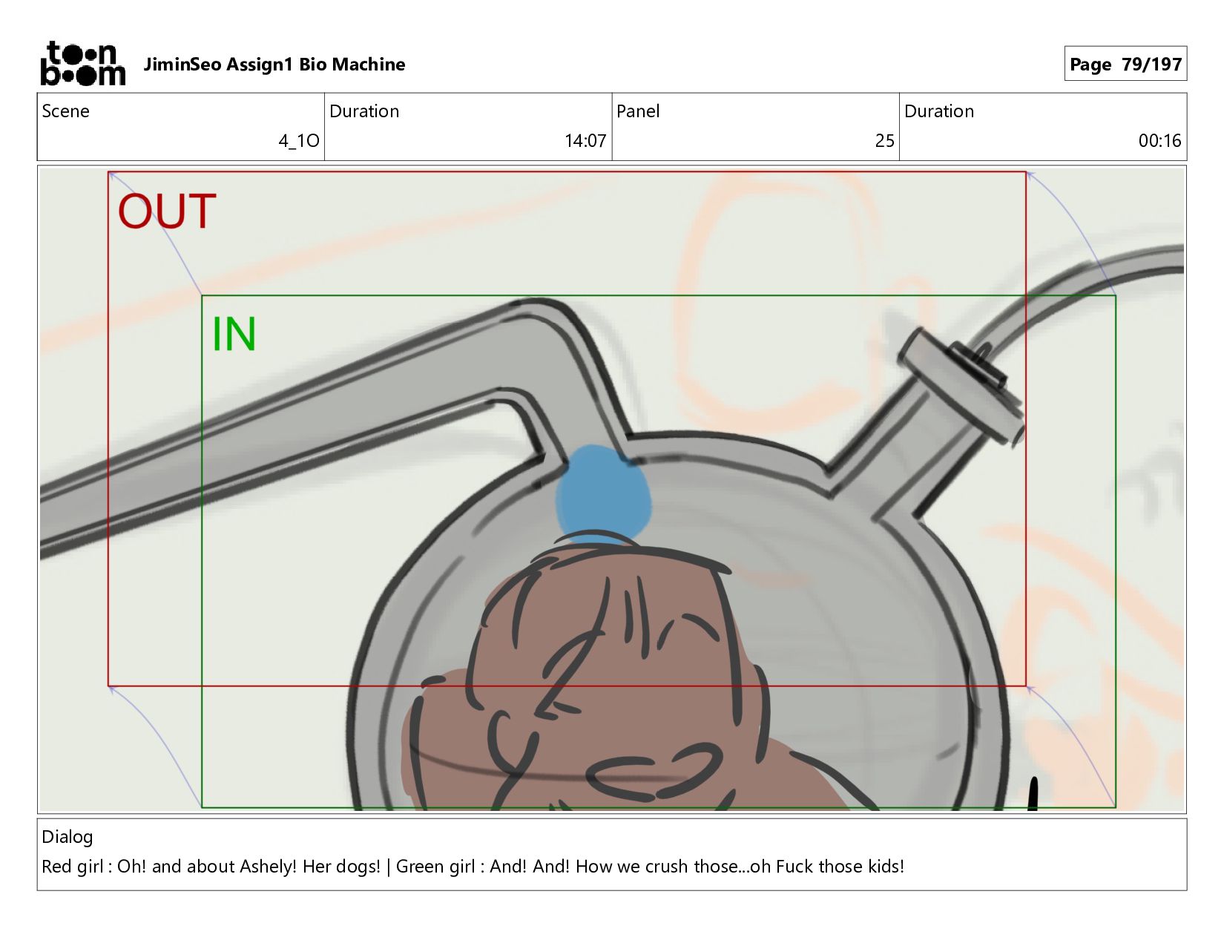Viewport: 1224px width, 946px height.
Task: Select panel number '25'
Action: [884, 141]
